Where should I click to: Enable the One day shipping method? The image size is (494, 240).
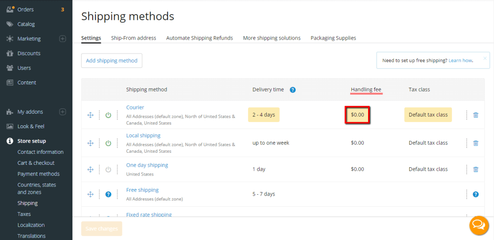[109, 170]
